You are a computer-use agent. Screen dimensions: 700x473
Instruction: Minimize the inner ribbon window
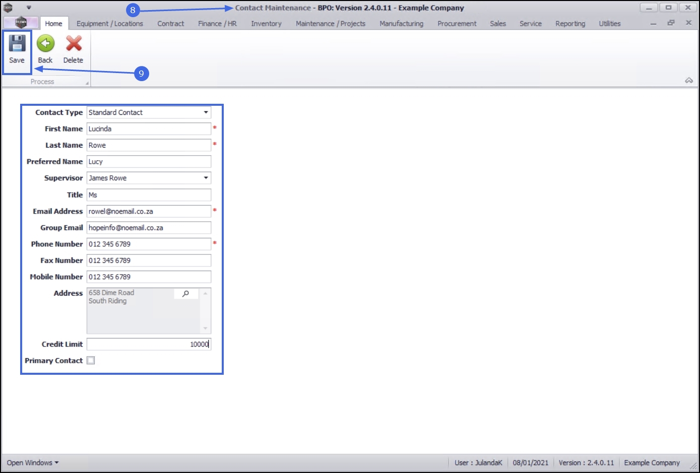point(653,23)
